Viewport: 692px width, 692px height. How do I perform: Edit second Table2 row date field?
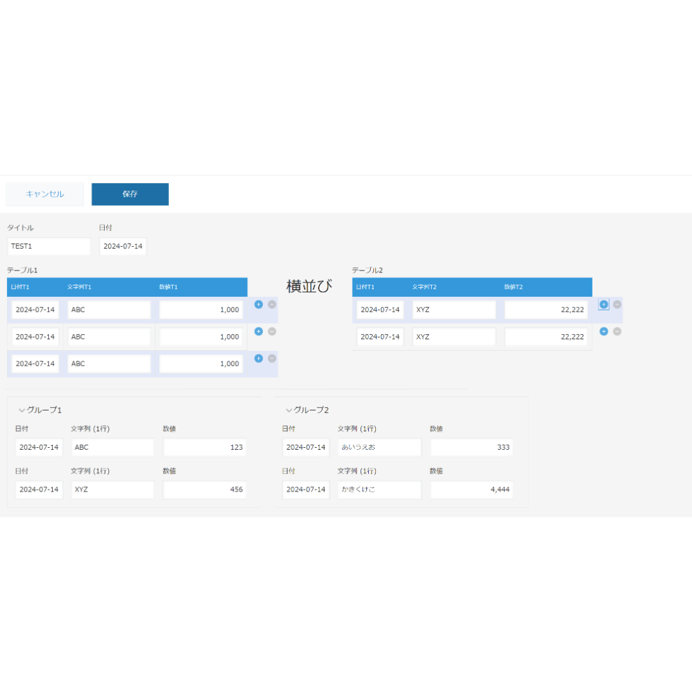coord(380,337)
